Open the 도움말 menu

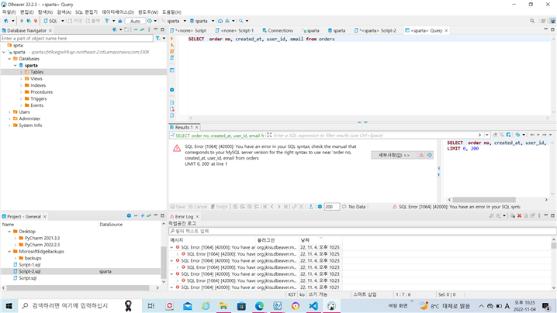pos(171,12)
